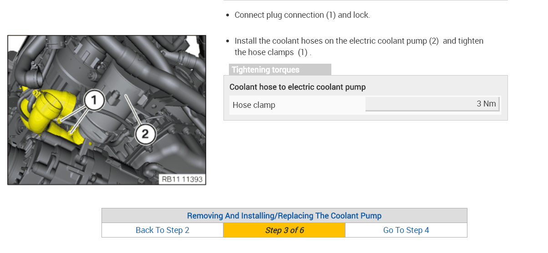Click Coolant hose to electric coolant pump heading

point(297,87)
